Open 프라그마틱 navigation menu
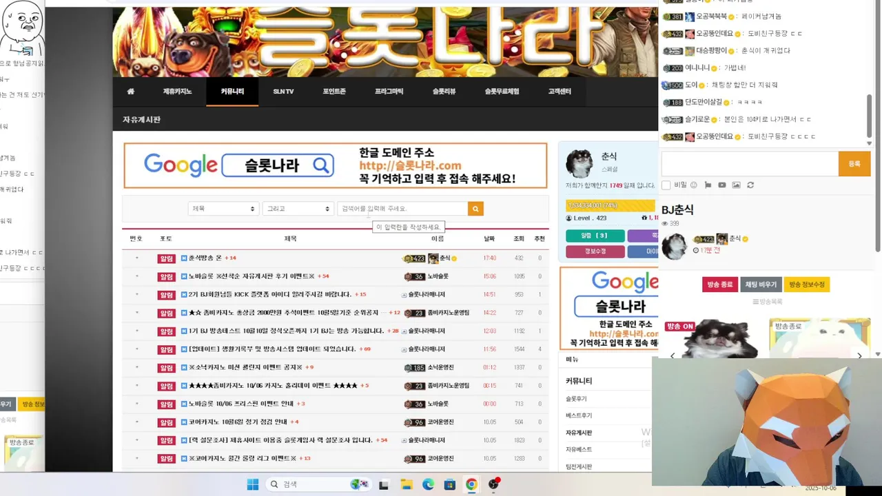This screenshot has width=882, height=496. click(389, 92)
